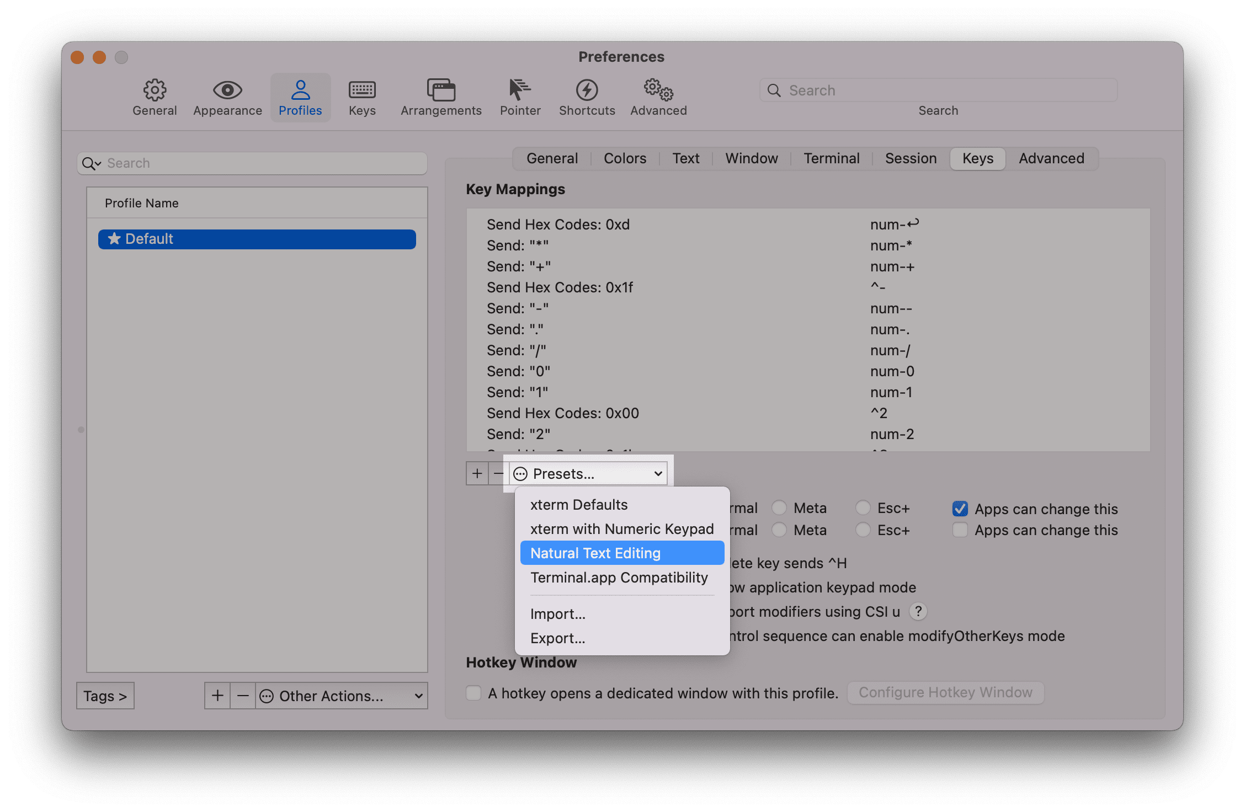Screen dimensions: 1245x812
Task: Select mapping Send: "-"
Action: [x=808, y=308]
